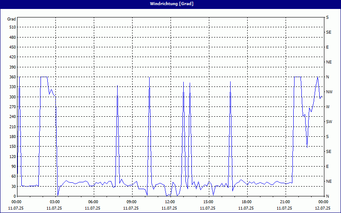341x213 pixels.
Task: Click the 12:00 time label on the x-axis
Action: pos(170,202)
